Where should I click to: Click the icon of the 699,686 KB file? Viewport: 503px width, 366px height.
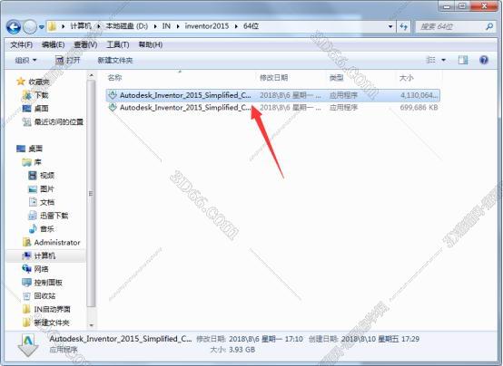[113, 107]
